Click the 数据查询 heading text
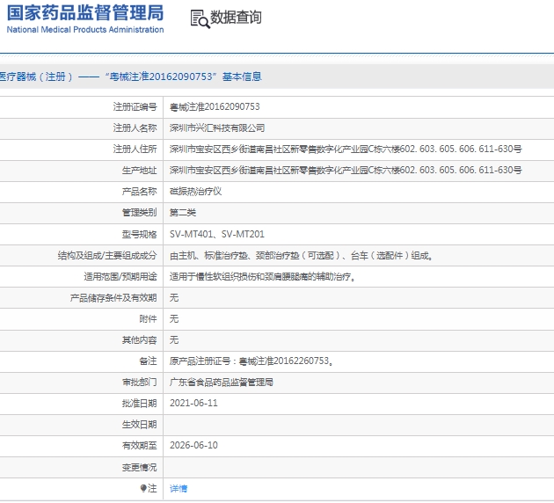554x503 pixels. [x=236, y=18]
